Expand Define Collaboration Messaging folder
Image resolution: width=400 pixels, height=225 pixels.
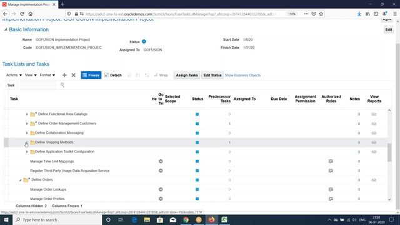27,133
